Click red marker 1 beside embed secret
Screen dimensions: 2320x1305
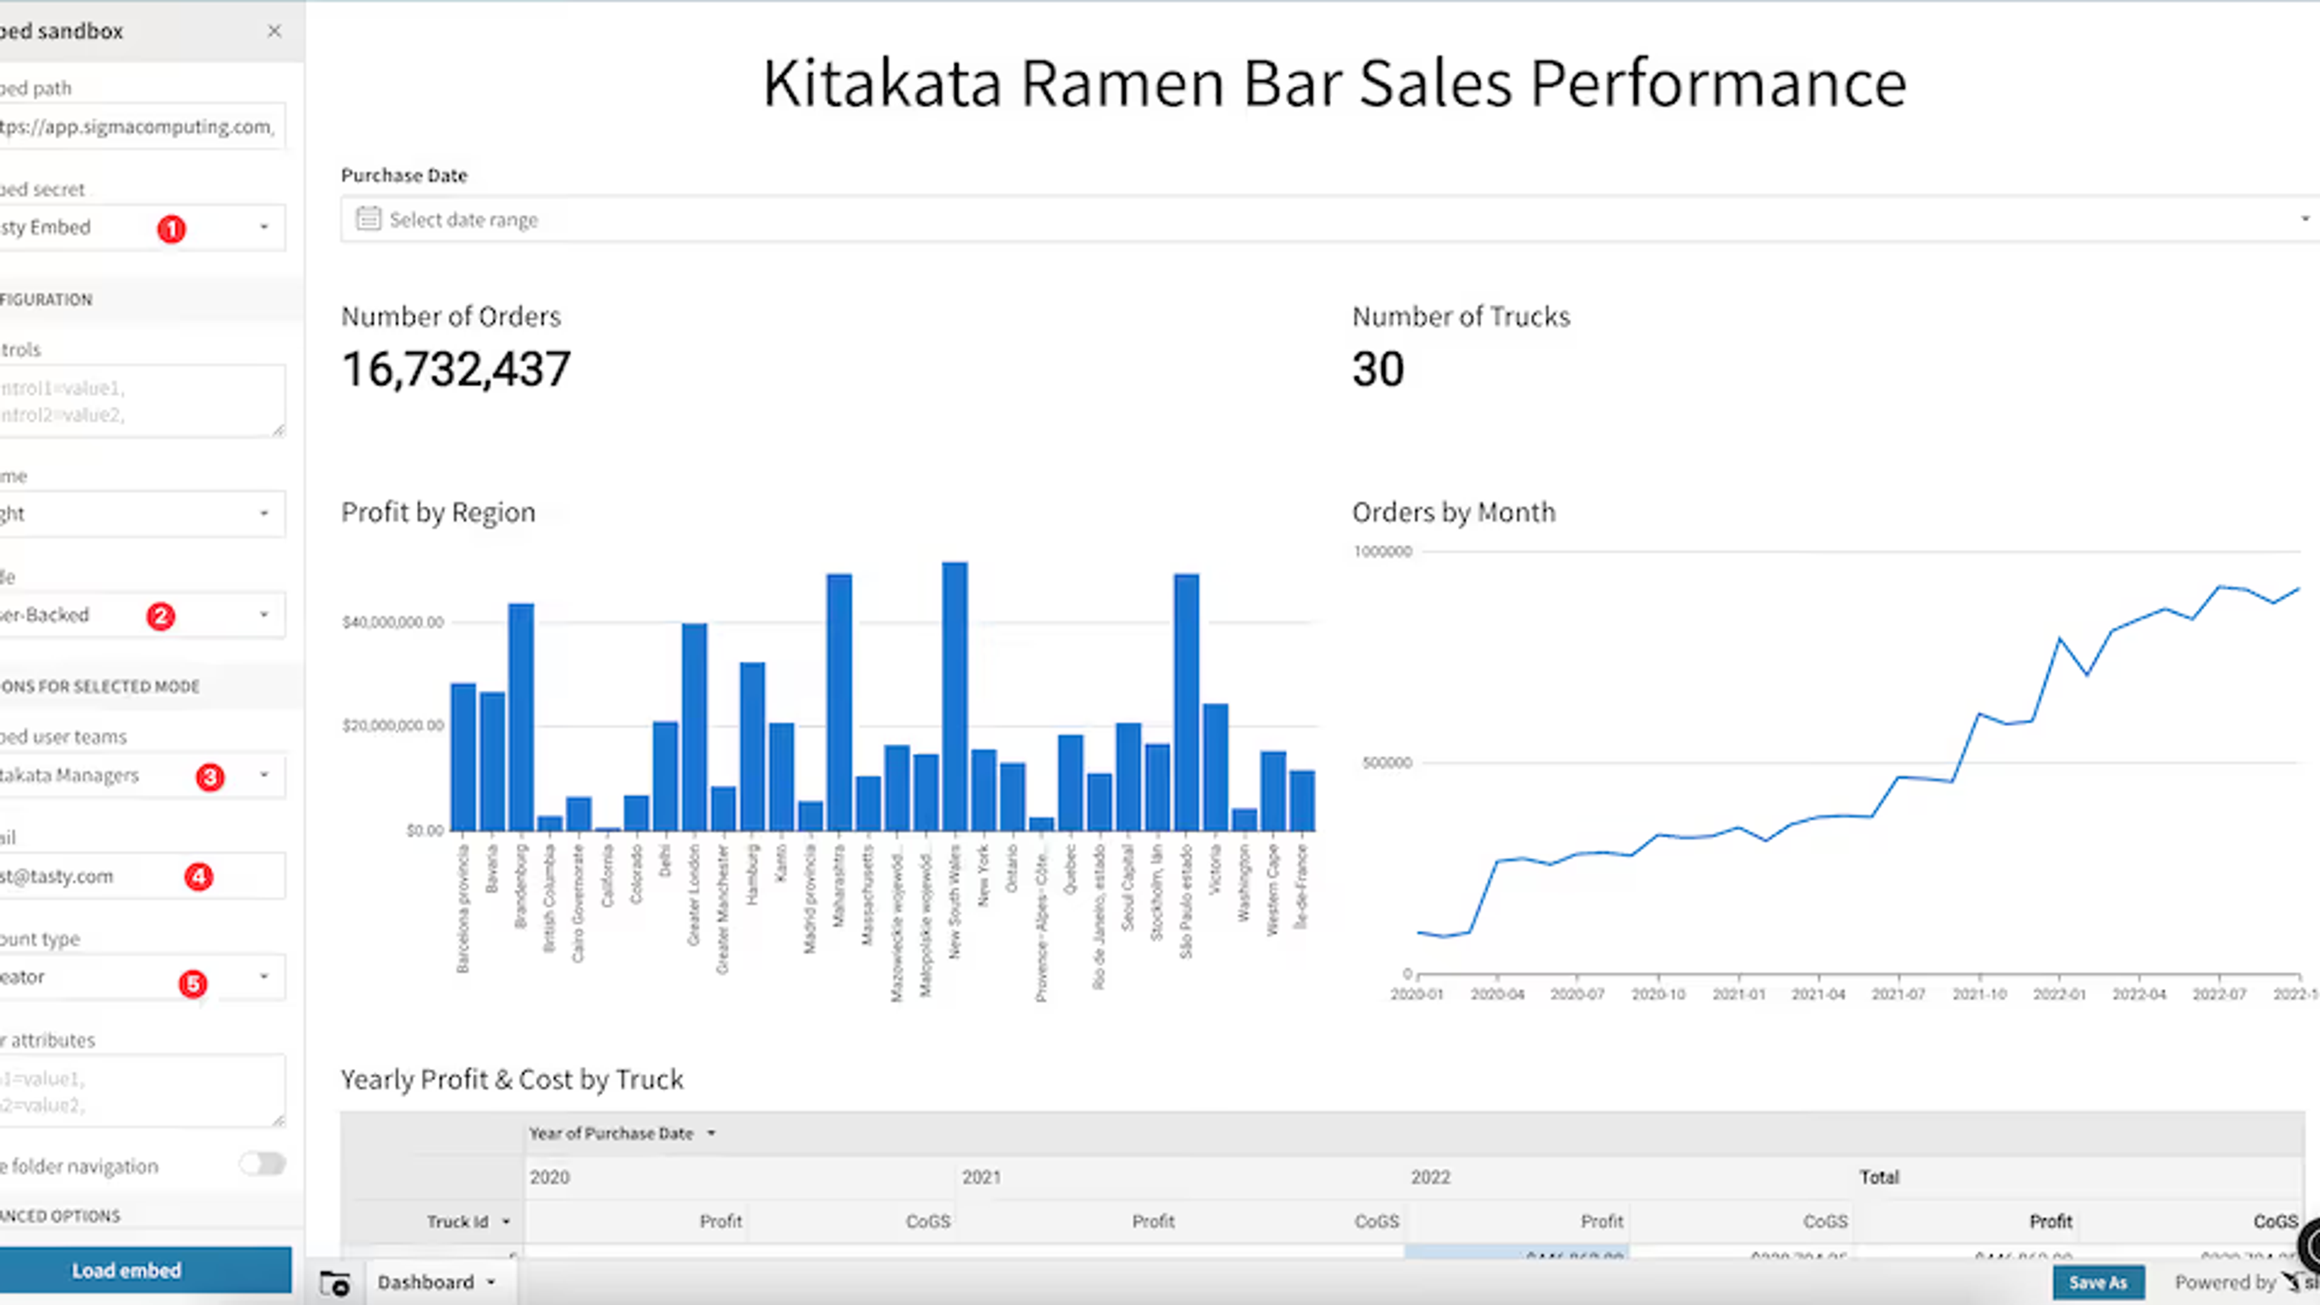(171, 229)
